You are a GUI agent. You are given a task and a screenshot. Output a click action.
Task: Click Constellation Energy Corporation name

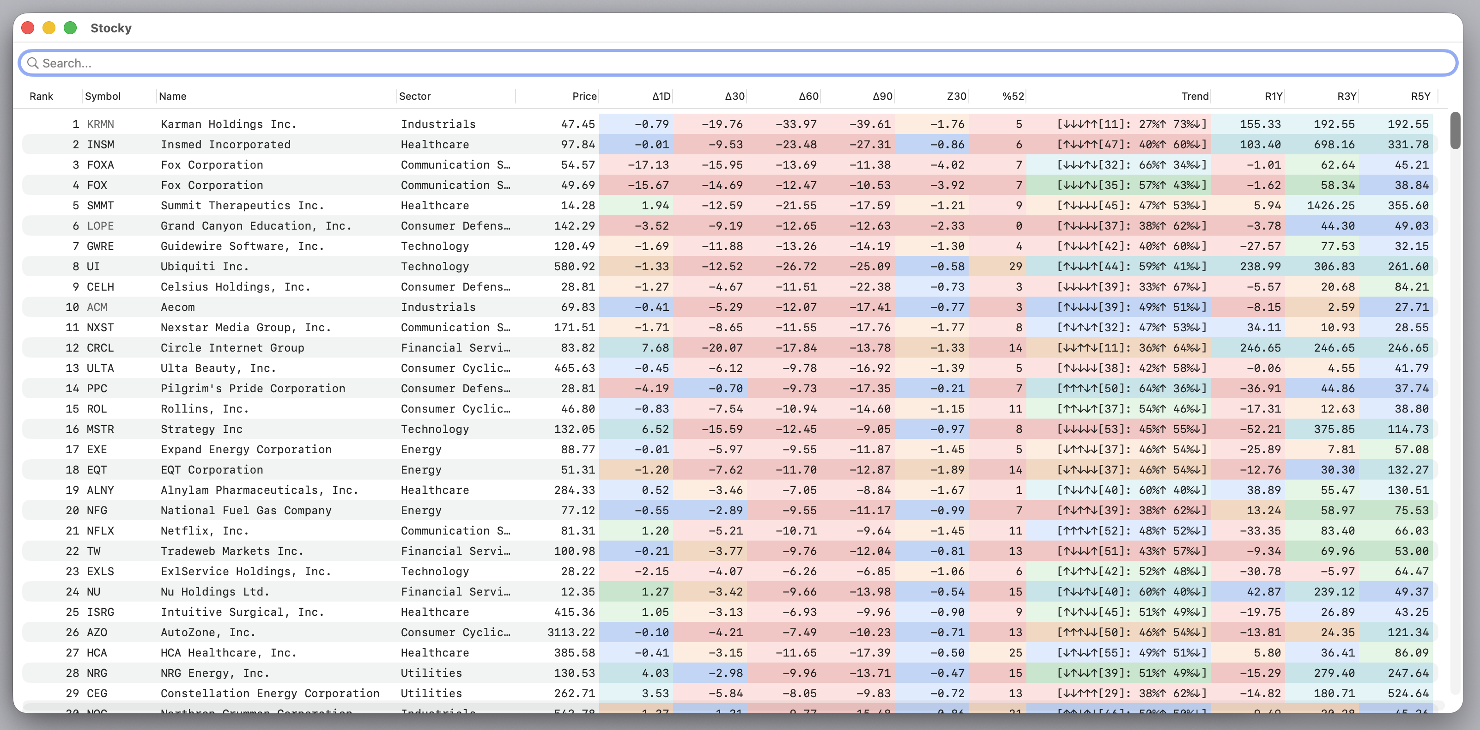(270, 694)
